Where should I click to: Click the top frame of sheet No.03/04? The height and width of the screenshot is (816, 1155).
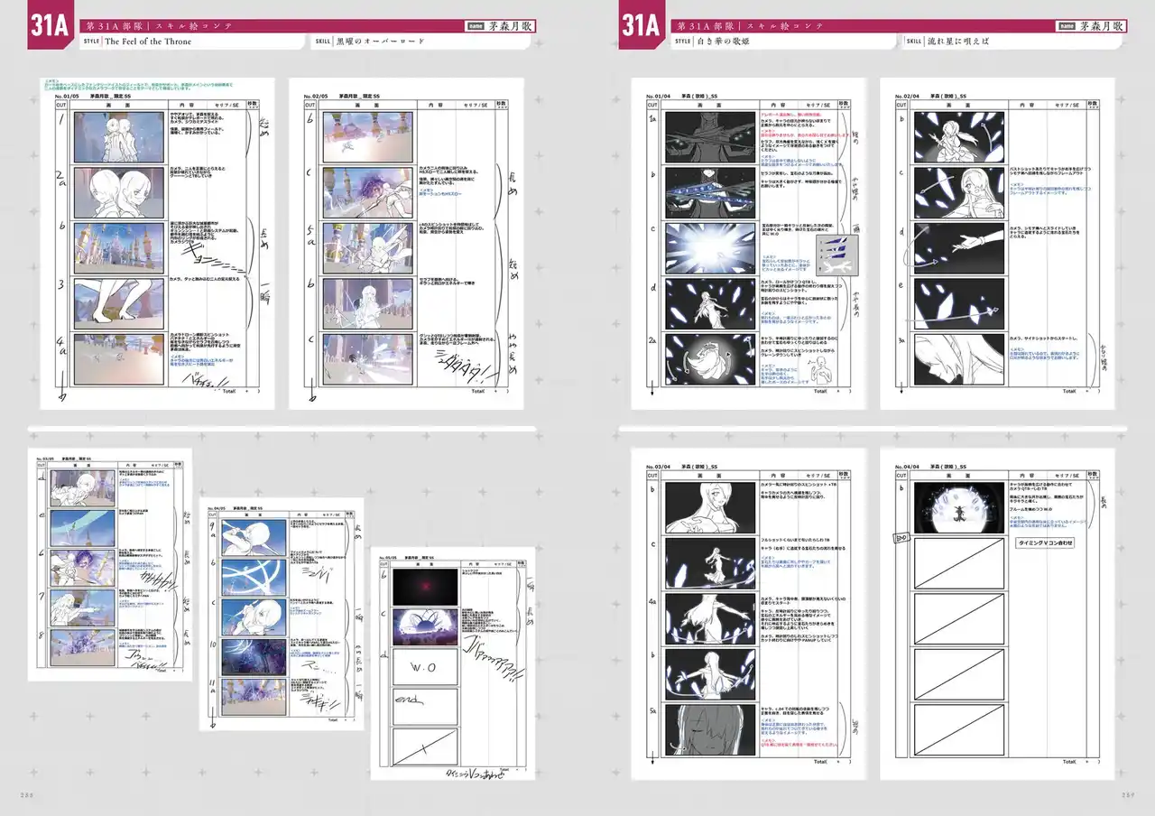710,507
